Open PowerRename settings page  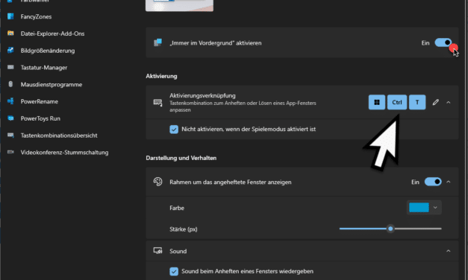point(40,101)
